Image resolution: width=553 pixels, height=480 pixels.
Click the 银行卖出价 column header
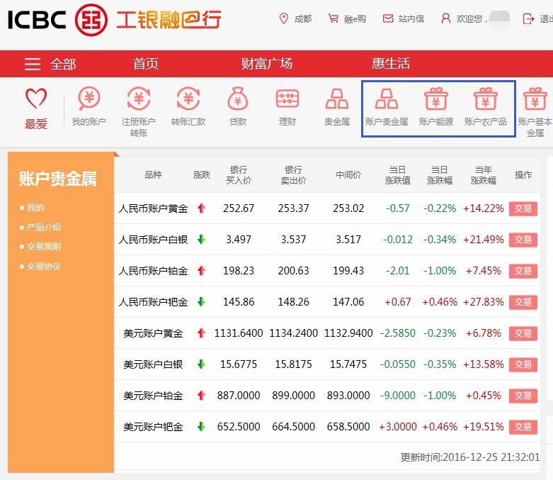pyautogui.click(x=293, y=175)
